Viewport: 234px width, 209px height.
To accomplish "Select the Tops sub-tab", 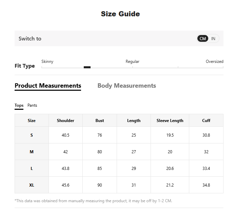I will pyautogui.click(x=19, y=105).
